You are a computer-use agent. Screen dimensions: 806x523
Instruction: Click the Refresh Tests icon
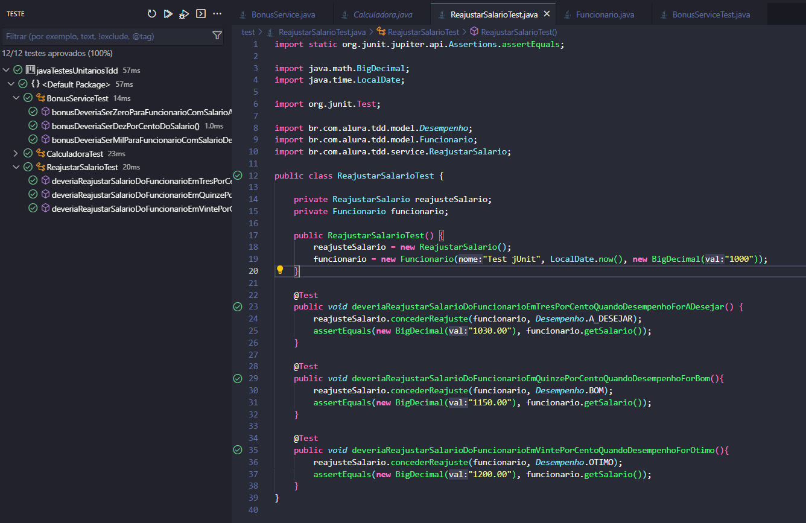(x=151, y=13)
